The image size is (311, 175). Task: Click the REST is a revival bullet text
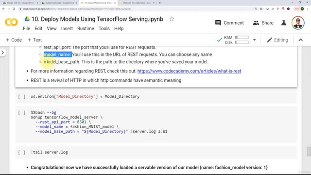tap(106, 80)
